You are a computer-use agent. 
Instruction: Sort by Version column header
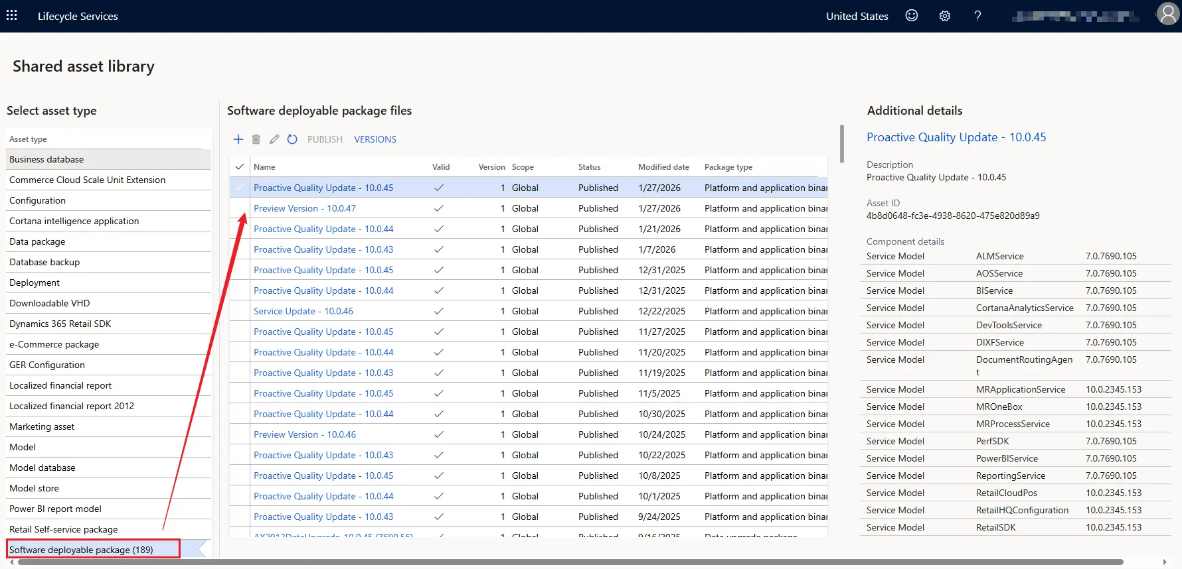coord(492,167)
